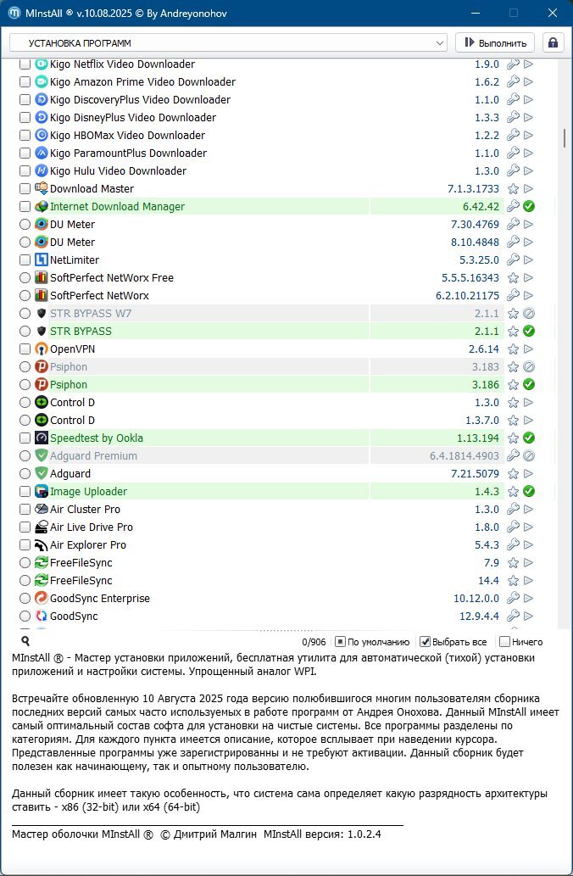
Task: Click star icon in Adguard 7.21.5079 row
Action: [x=513, y=474]
